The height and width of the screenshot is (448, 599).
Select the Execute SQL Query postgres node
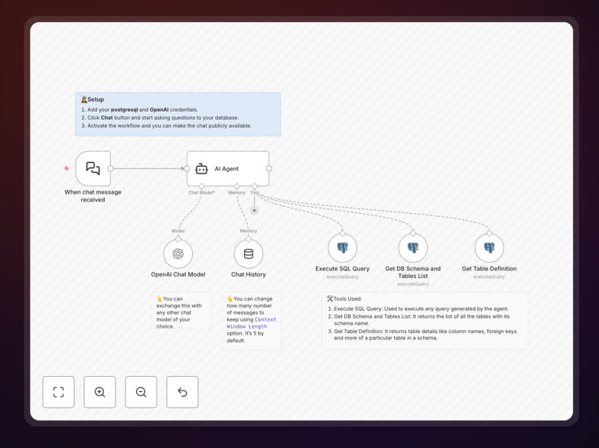[x=342, y=248]
